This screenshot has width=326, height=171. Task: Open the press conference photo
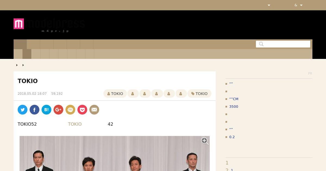[115, 154]
